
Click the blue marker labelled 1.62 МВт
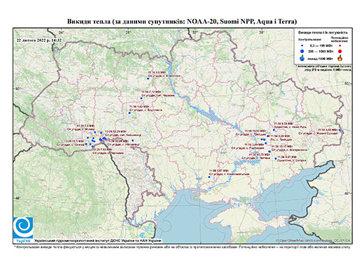tap(129, 113)
